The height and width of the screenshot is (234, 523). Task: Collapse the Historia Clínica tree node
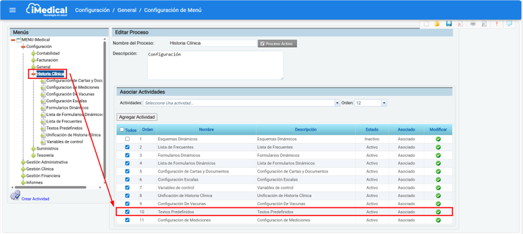tap(33, 74)
